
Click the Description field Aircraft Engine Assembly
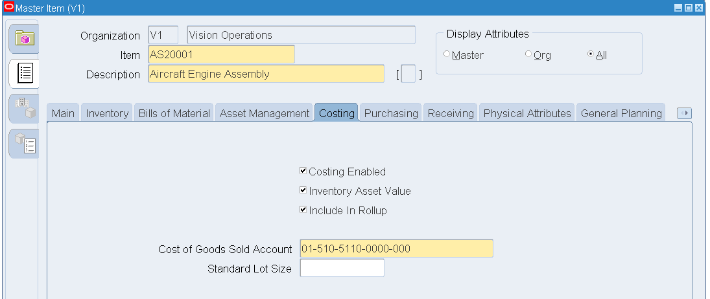pos(266,74)
